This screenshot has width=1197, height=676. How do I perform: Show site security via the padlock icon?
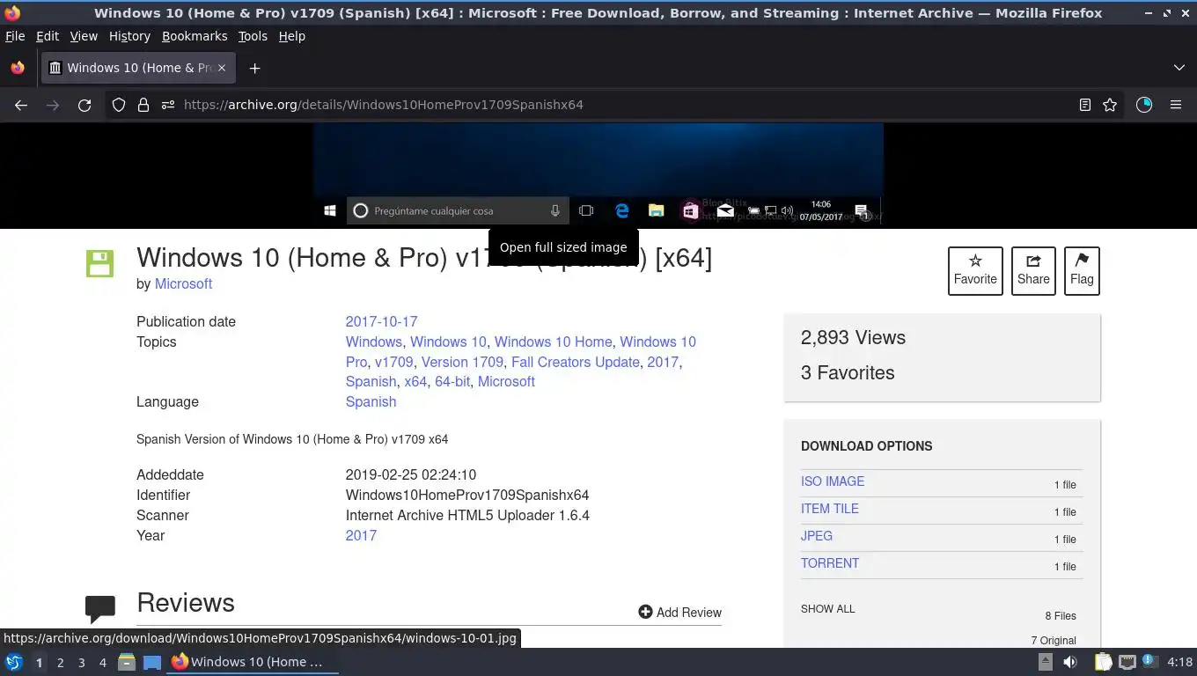tap(143, 105)
